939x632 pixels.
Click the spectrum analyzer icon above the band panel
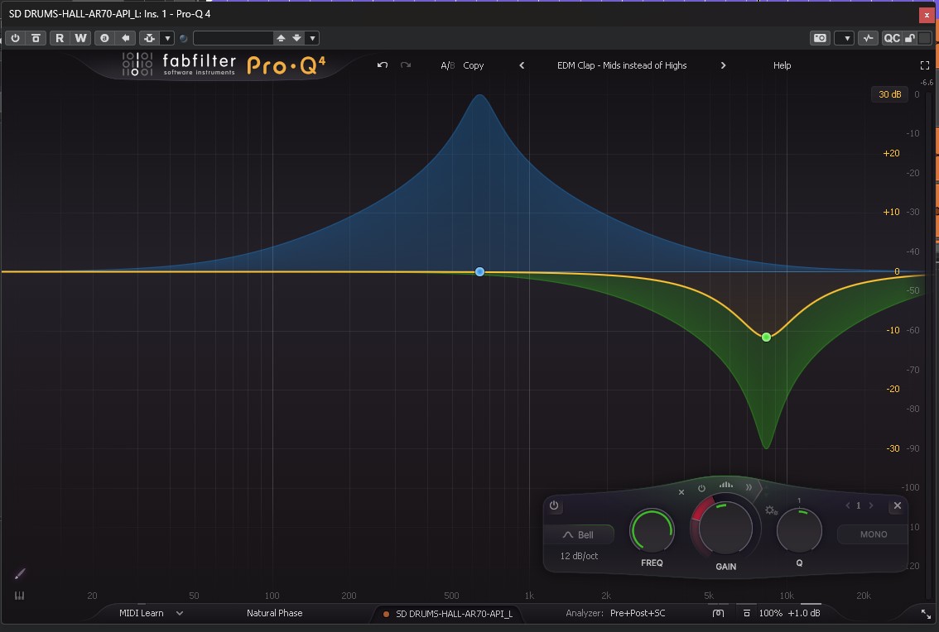pos(726,486)
